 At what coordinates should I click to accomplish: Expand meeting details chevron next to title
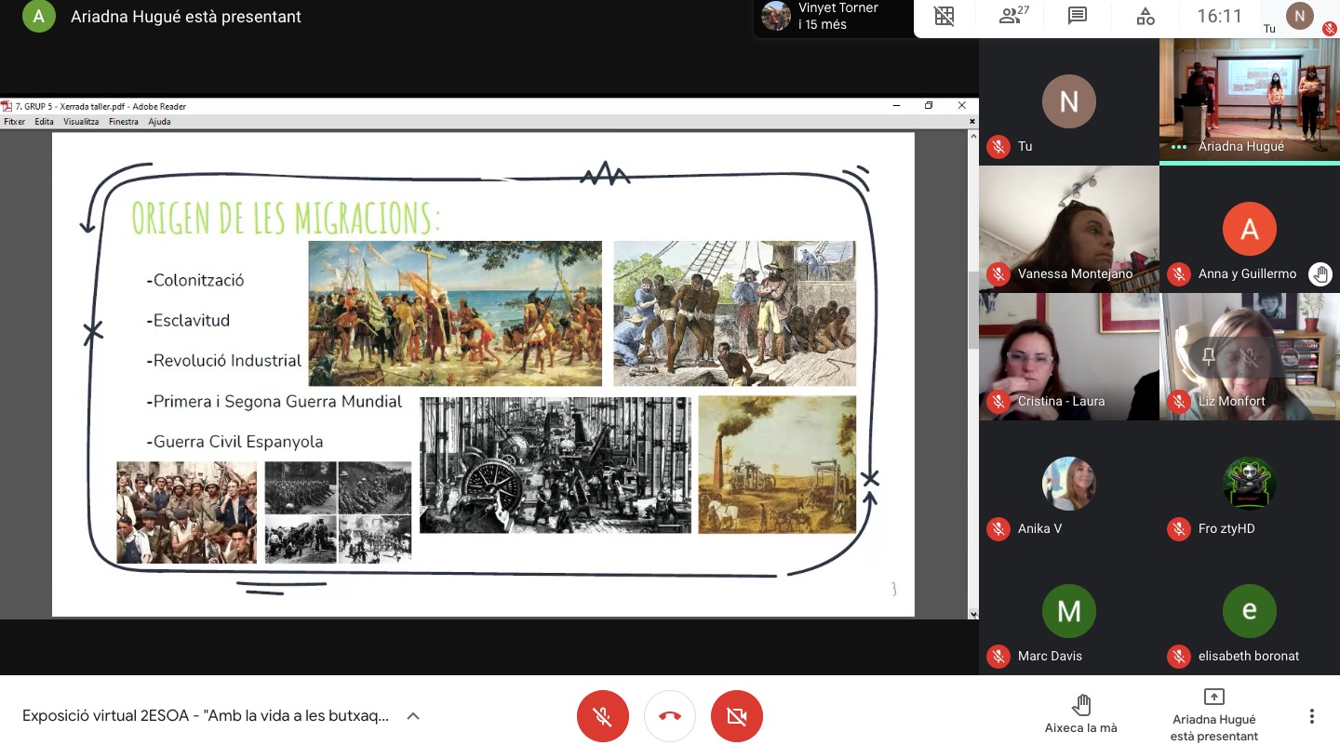pyautogui.click(x=413, y=716)
